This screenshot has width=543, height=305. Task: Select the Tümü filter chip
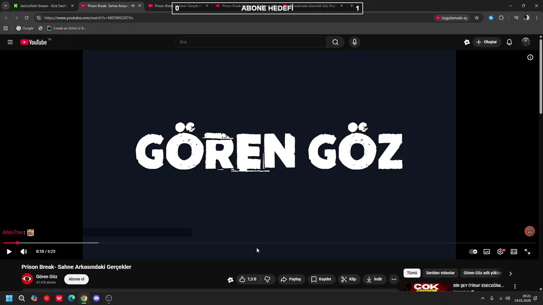(x=412, y=273)
